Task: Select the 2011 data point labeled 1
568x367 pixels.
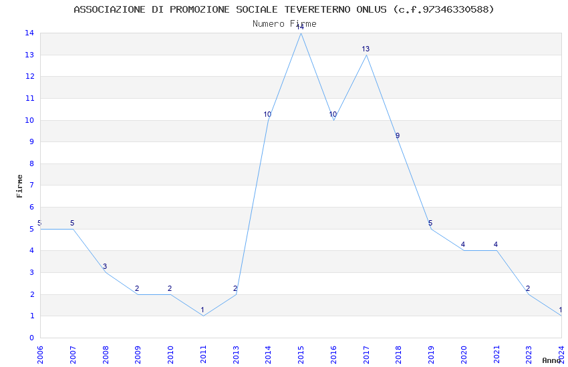Action: click(x=203, y=316)
